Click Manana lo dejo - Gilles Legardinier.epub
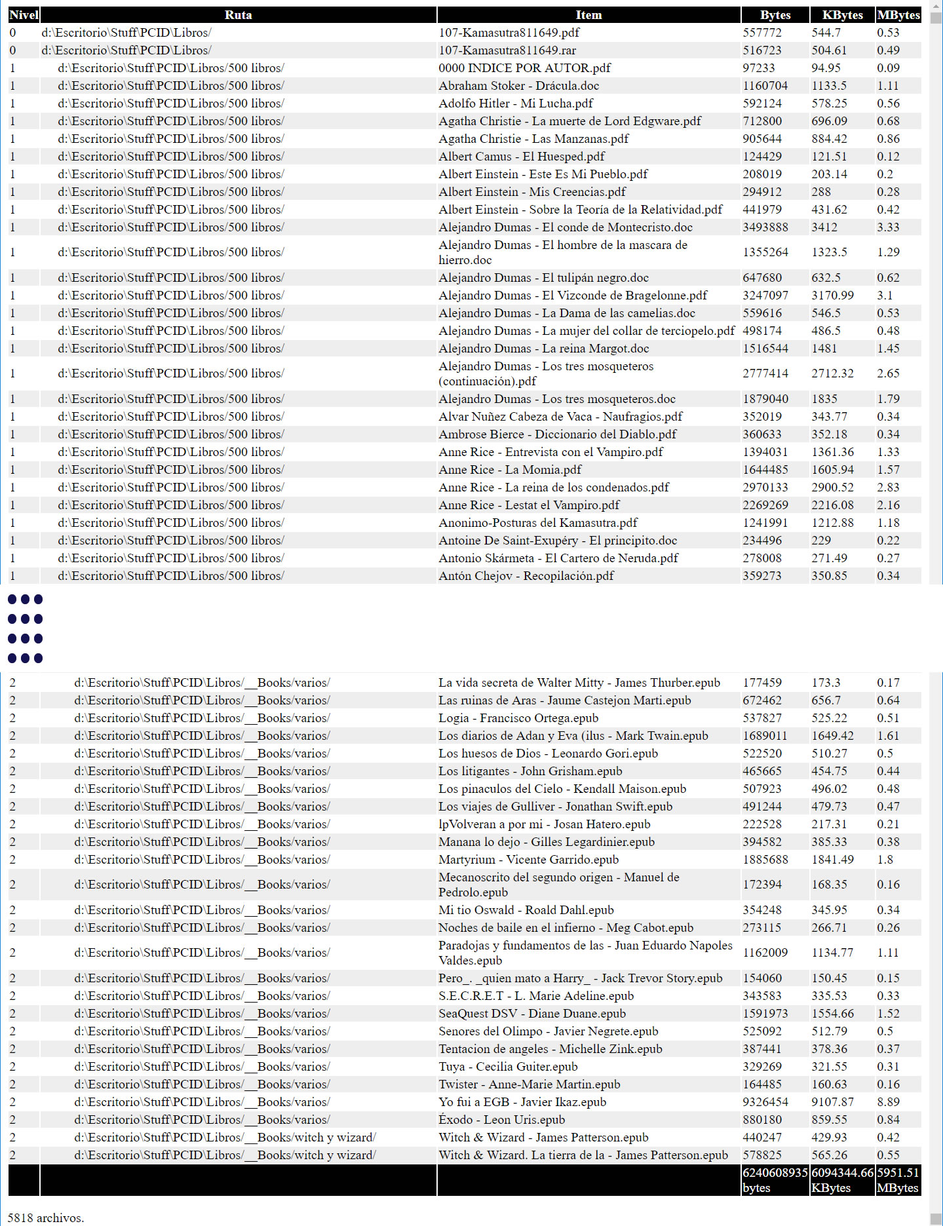 (547, 842)
